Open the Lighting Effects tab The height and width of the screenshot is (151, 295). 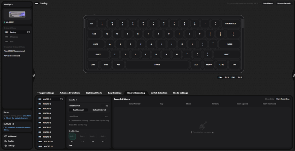pyautogui.click(x=94, y=93)
